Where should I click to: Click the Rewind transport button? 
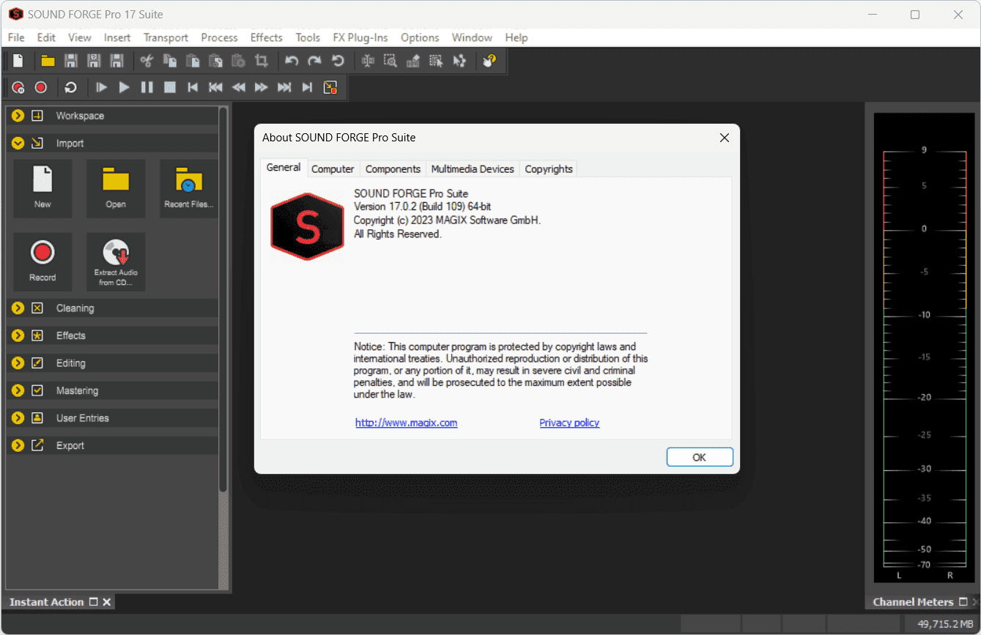(239, 87)
